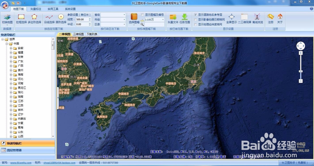Click the scale search text field

[154, 24]
